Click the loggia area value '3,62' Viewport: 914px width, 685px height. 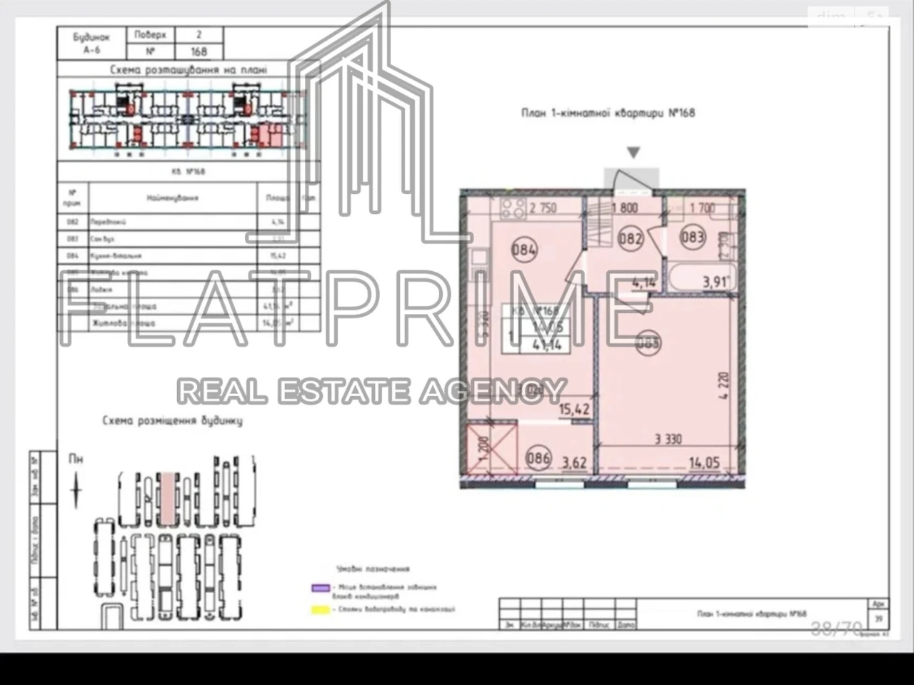574,462
